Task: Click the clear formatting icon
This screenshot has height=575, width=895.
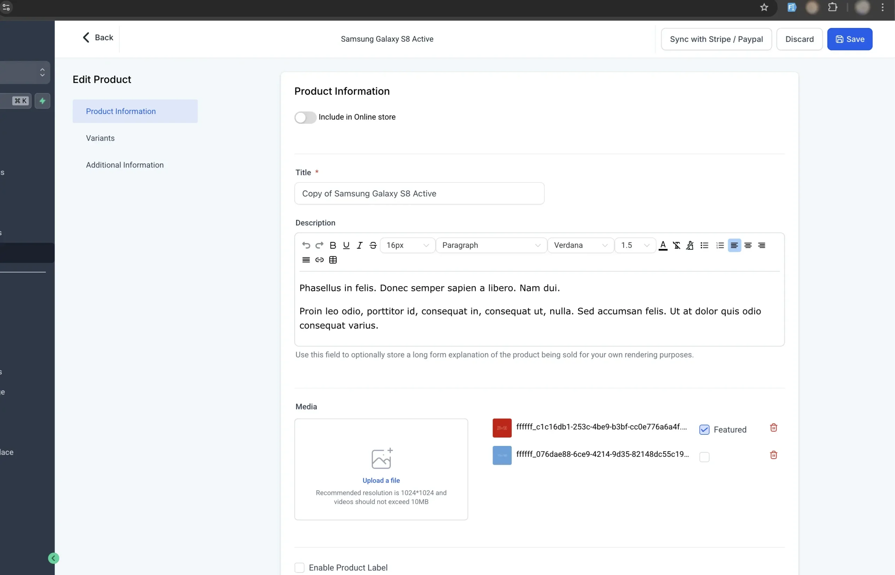Action: click(x=676, y=245)
